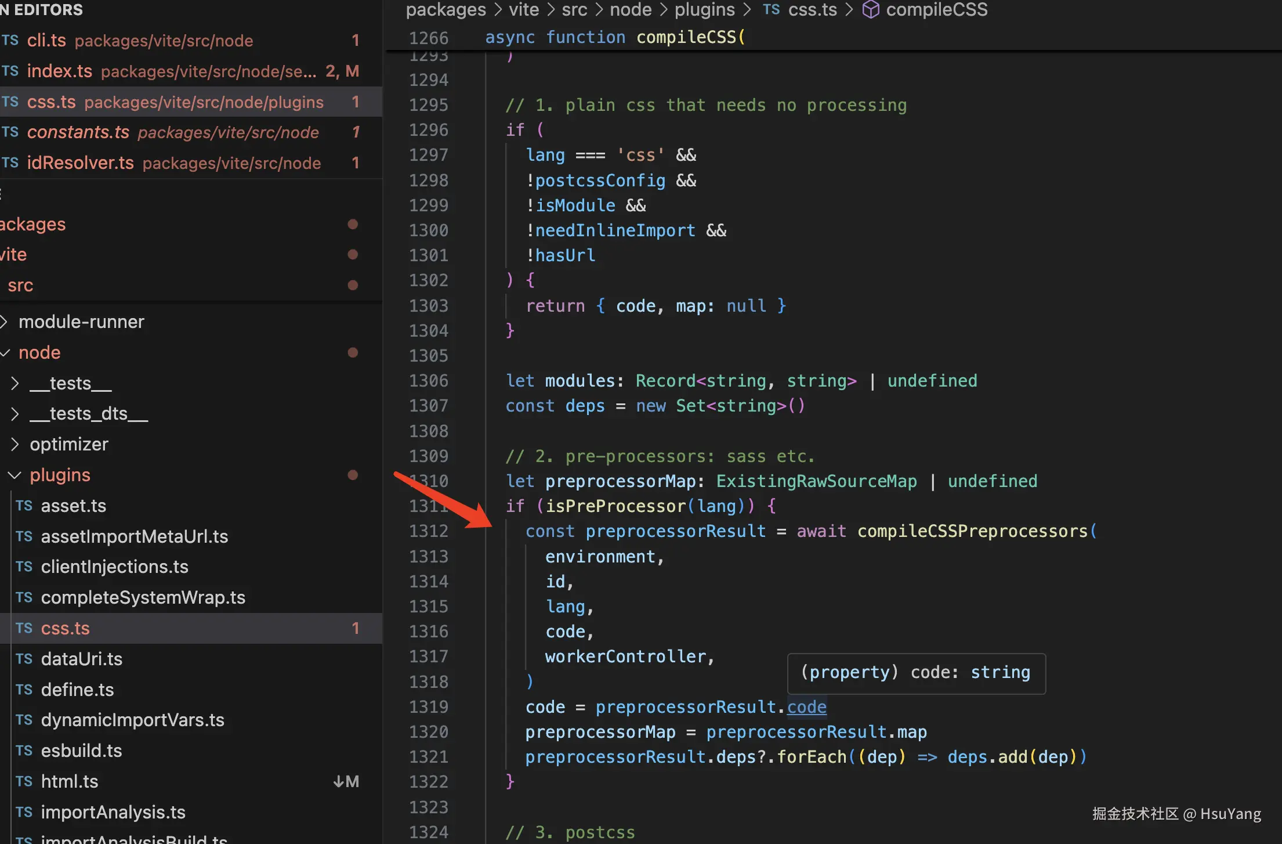This screenshot has width=1282, height=844.
Task: Click TS file icon next to asset.ts
Action: coord(24,506)
